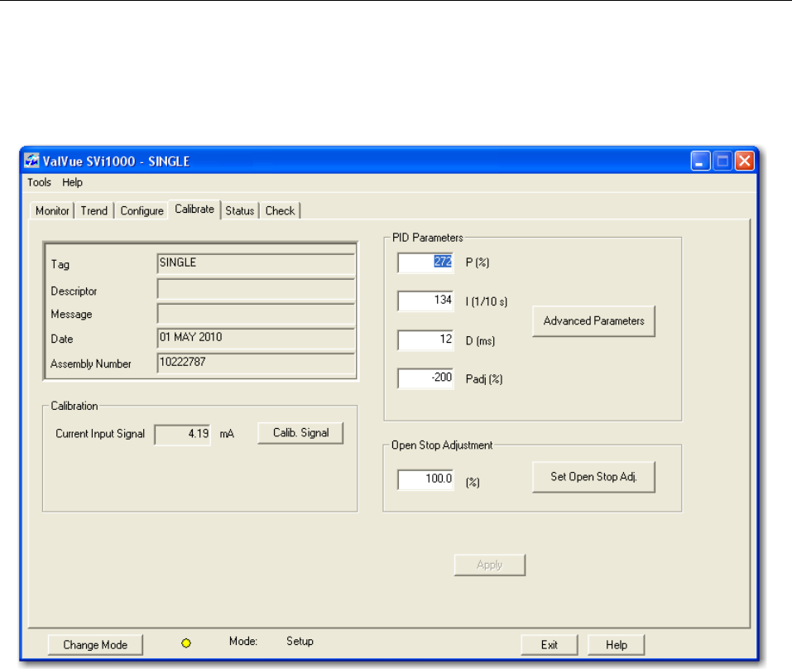Click the 'Setup' mode text
This screenshot has width=792, height=669.
(300, 641)
